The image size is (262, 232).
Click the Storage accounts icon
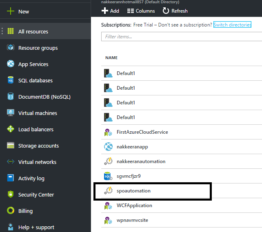(11, 146)
